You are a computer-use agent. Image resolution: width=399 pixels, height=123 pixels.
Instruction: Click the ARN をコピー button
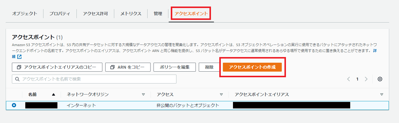click(x=128, y=67)
